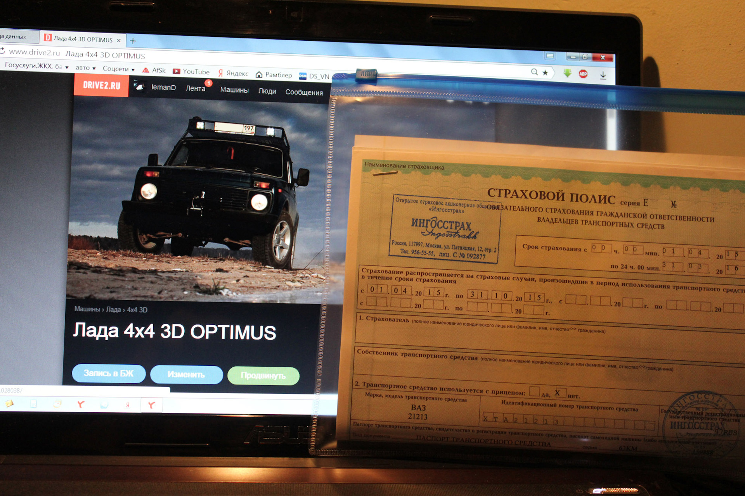The width and height of the screenshot is (745, 496).
Task: Open the active Yandex browser taskbar button
Action: click(x=152, y=405)
